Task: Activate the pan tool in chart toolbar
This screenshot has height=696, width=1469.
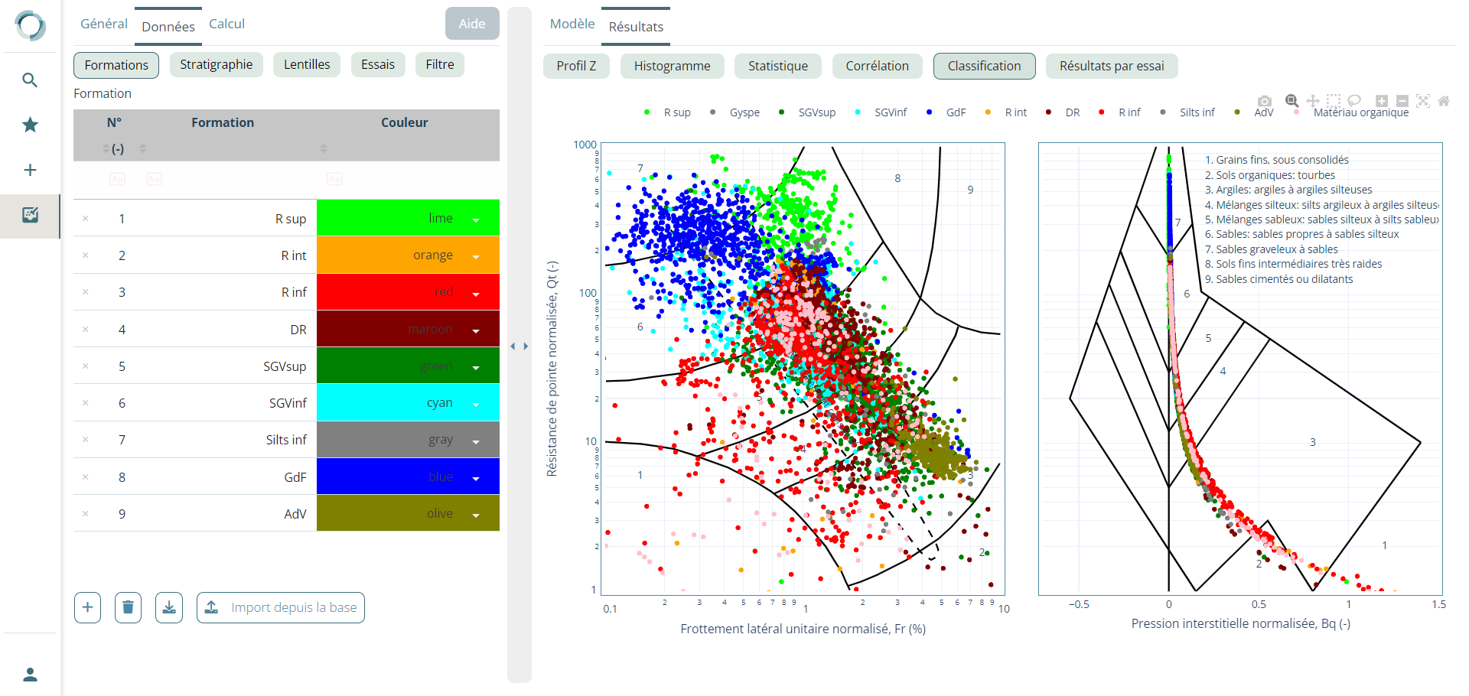Action: (x=1312, y=101)
